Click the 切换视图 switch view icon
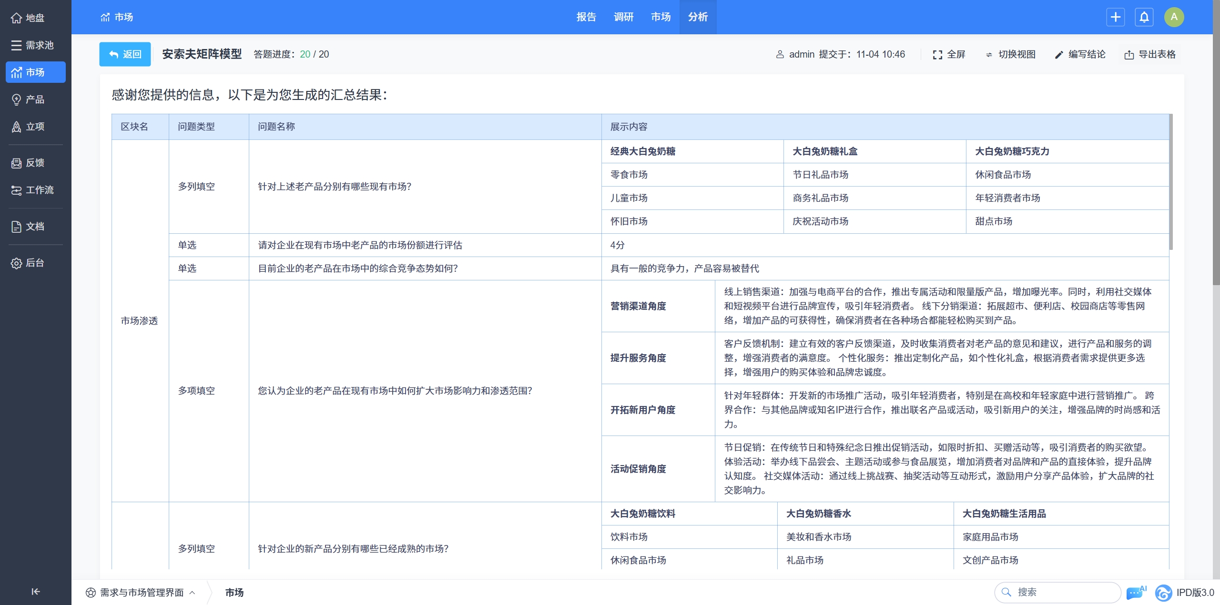Viewport: 1220px width, 605px height. click(989, 55)
